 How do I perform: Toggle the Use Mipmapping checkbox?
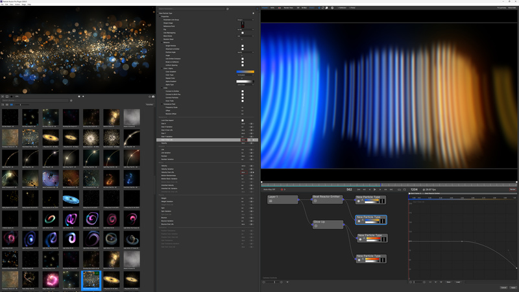243,33
